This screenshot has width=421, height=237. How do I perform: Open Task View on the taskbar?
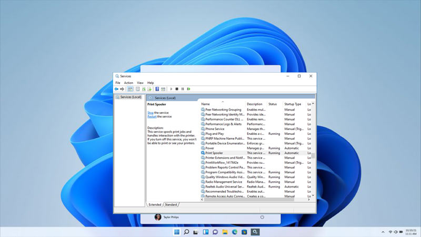(196, 232)
